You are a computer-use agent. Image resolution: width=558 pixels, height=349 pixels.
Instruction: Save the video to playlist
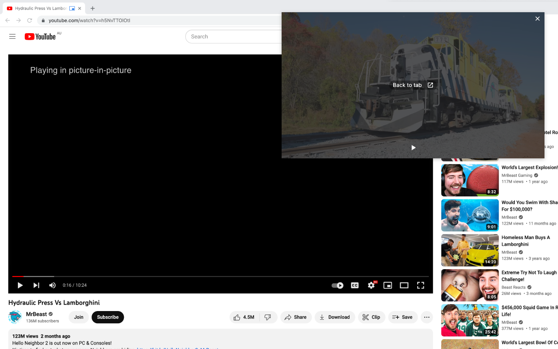point(403,317)
